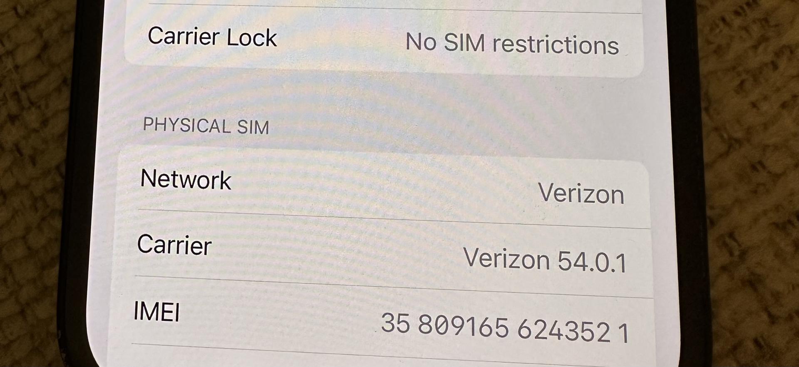Viewport: 799px width, 367px height.
Task: Click the word Verizon in the Carrier value
Action: coord(507,258)
